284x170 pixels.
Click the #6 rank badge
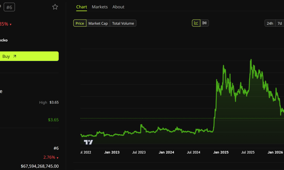9,7
